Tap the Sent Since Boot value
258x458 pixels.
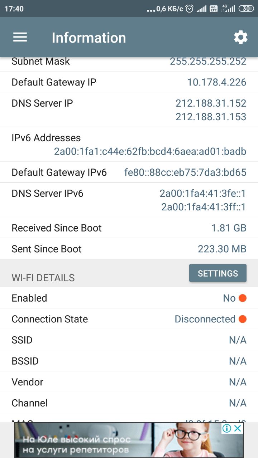(x=222, y=249)
